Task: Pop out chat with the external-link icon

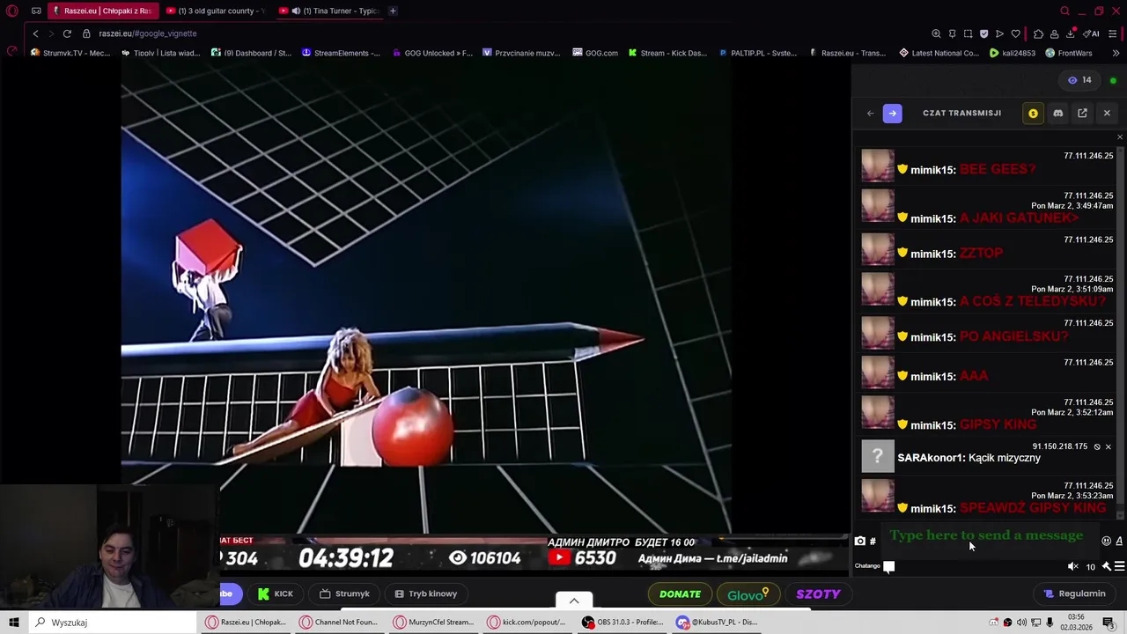Action: click(x=1082, y=113)
